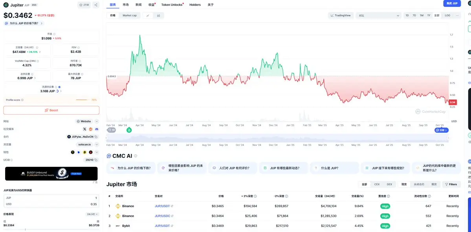Expand the Website links dropdown arrow
The width and height of the screenshot is (471, 232).
coord(97,121)
